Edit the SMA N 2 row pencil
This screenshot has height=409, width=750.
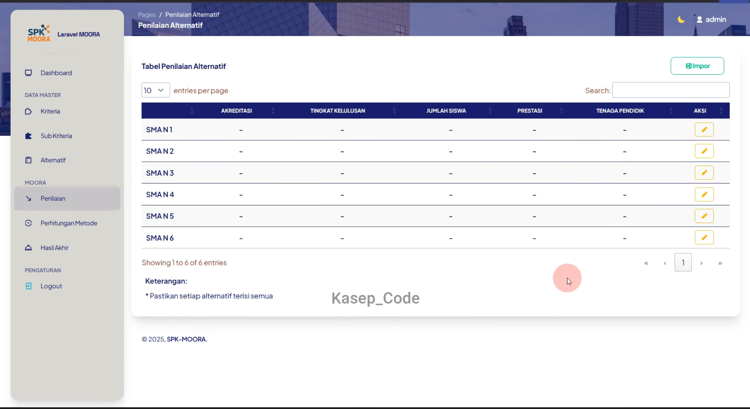click(x=704, y=151)
